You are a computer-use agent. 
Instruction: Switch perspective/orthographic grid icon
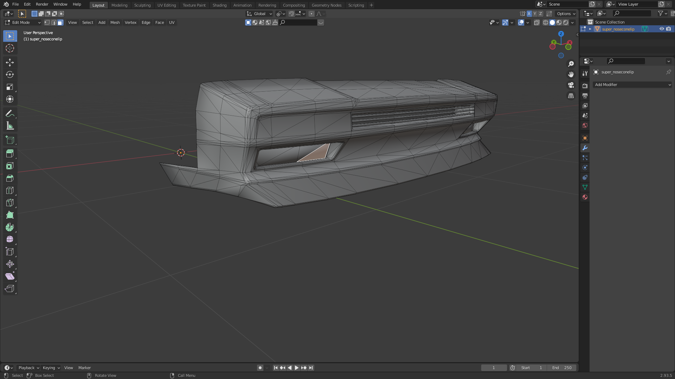(x=571, y=96)
